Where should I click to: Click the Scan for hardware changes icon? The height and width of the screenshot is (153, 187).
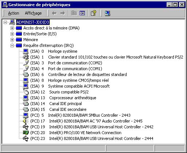click(107, 13)
